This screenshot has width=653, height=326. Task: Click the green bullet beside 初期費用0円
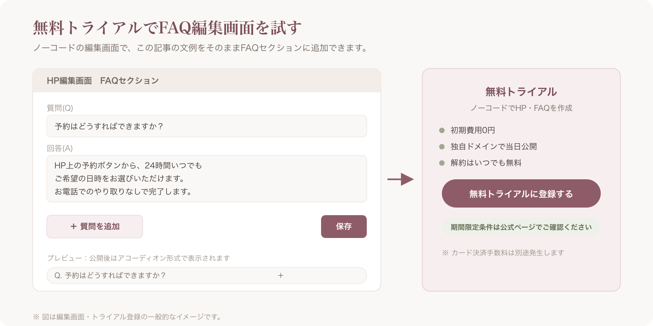click(x=442, y=130)
